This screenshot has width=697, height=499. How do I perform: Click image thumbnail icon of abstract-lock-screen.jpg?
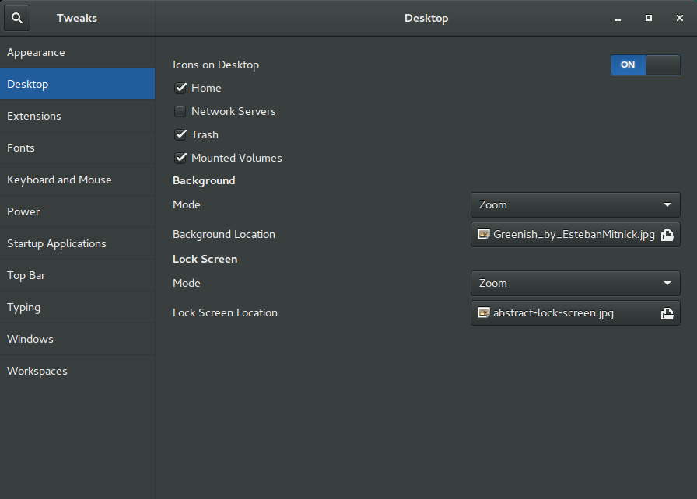tap(483, 312)
